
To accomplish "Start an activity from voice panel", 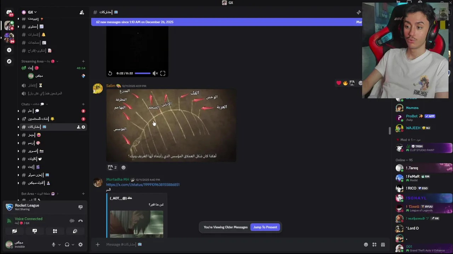I will [x=55, y=231].
